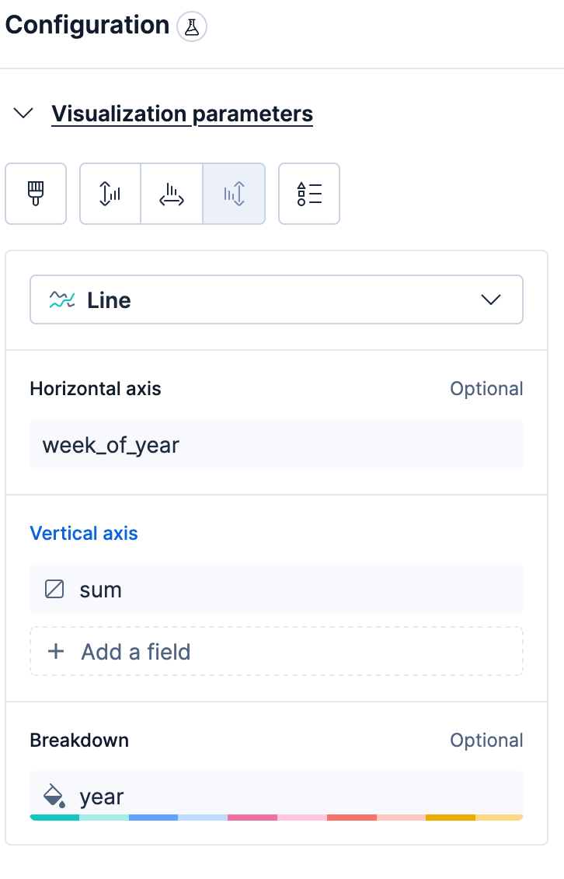
Task: Click the teal swatch in the color palette
Action: click(54, 818)
